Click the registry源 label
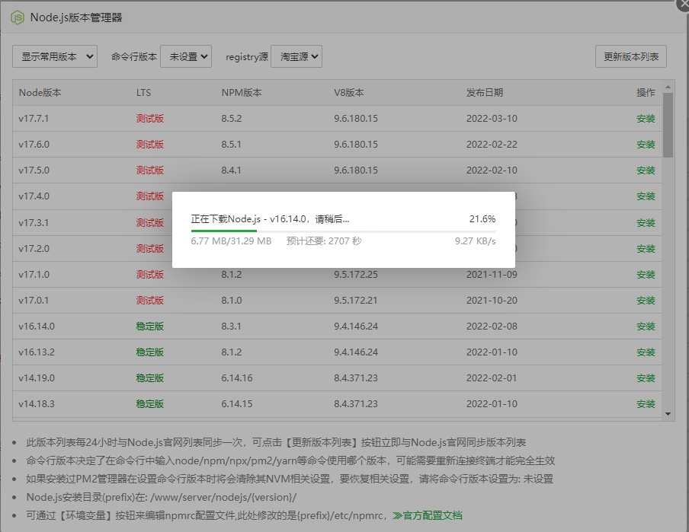The width and height of the screenshot is (689, 532). (x=247, y=56)
